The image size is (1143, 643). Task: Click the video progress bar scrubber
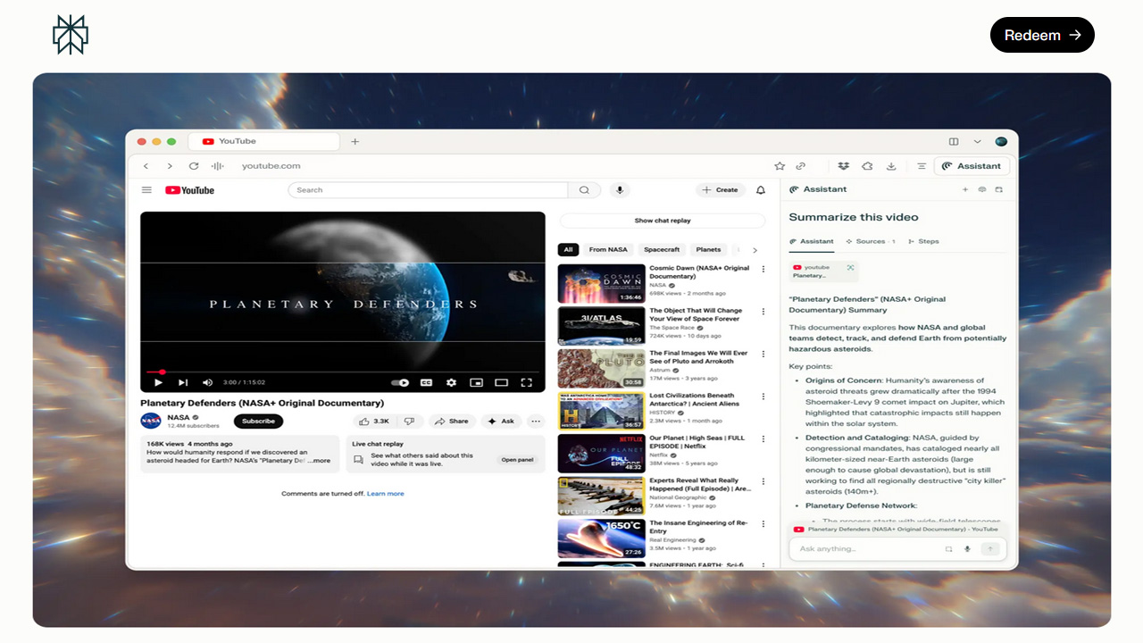point(162,372)
